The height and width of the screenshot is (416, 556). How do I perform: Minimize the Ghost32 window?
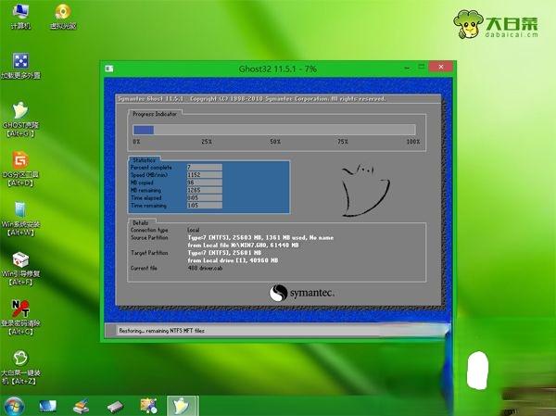pos(408,67)
